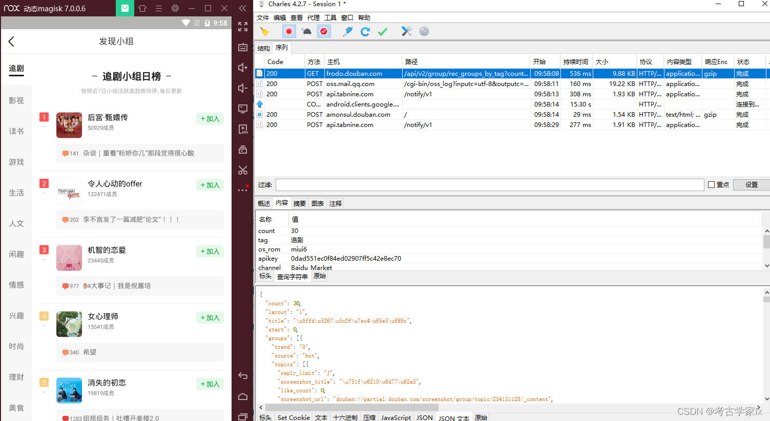
Task: Open the 帮助 menu in Charles
Action: (x=364, y=17)
